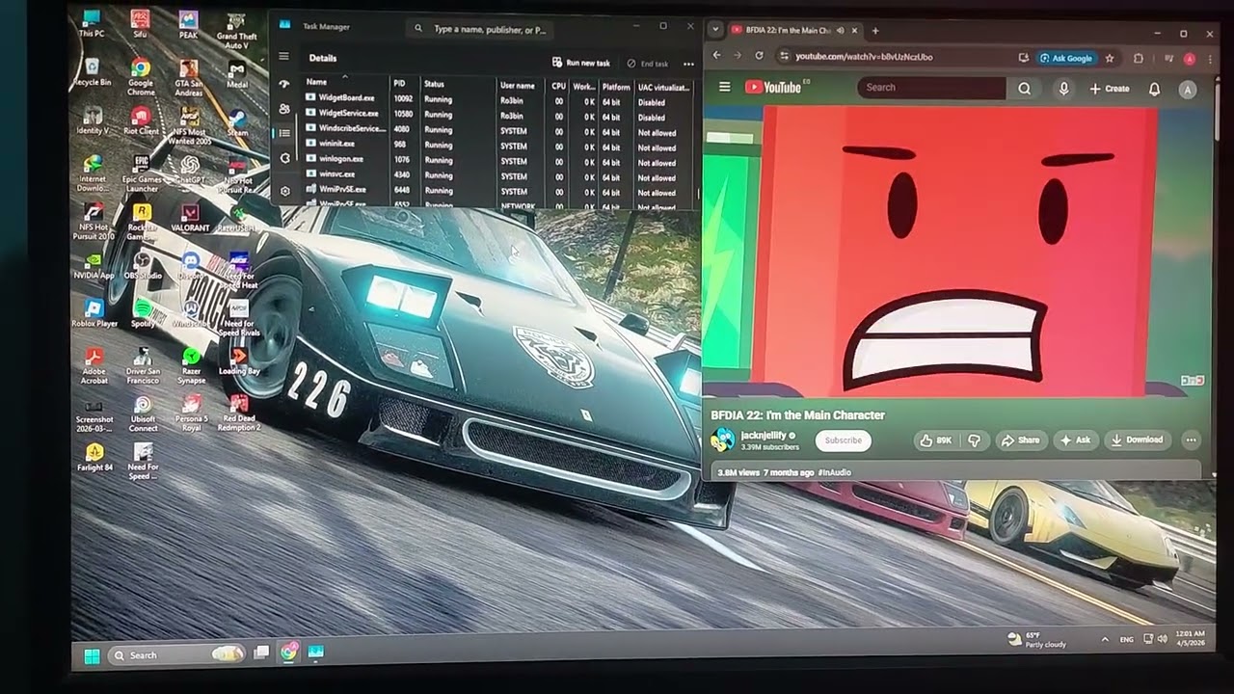Image resolution: width=1234 pixels, height=694 pixels.
Task: Open YouTube notifications bell
Action: [1154, 89]
